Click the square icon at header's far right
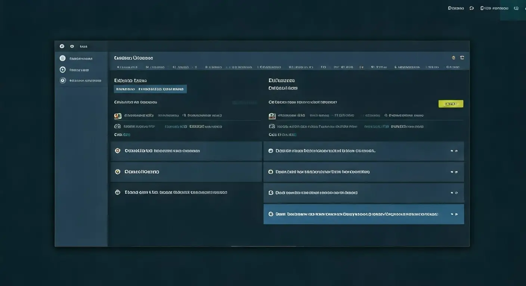The height and width of the screenshot is (286, 526). pos(462,58)
